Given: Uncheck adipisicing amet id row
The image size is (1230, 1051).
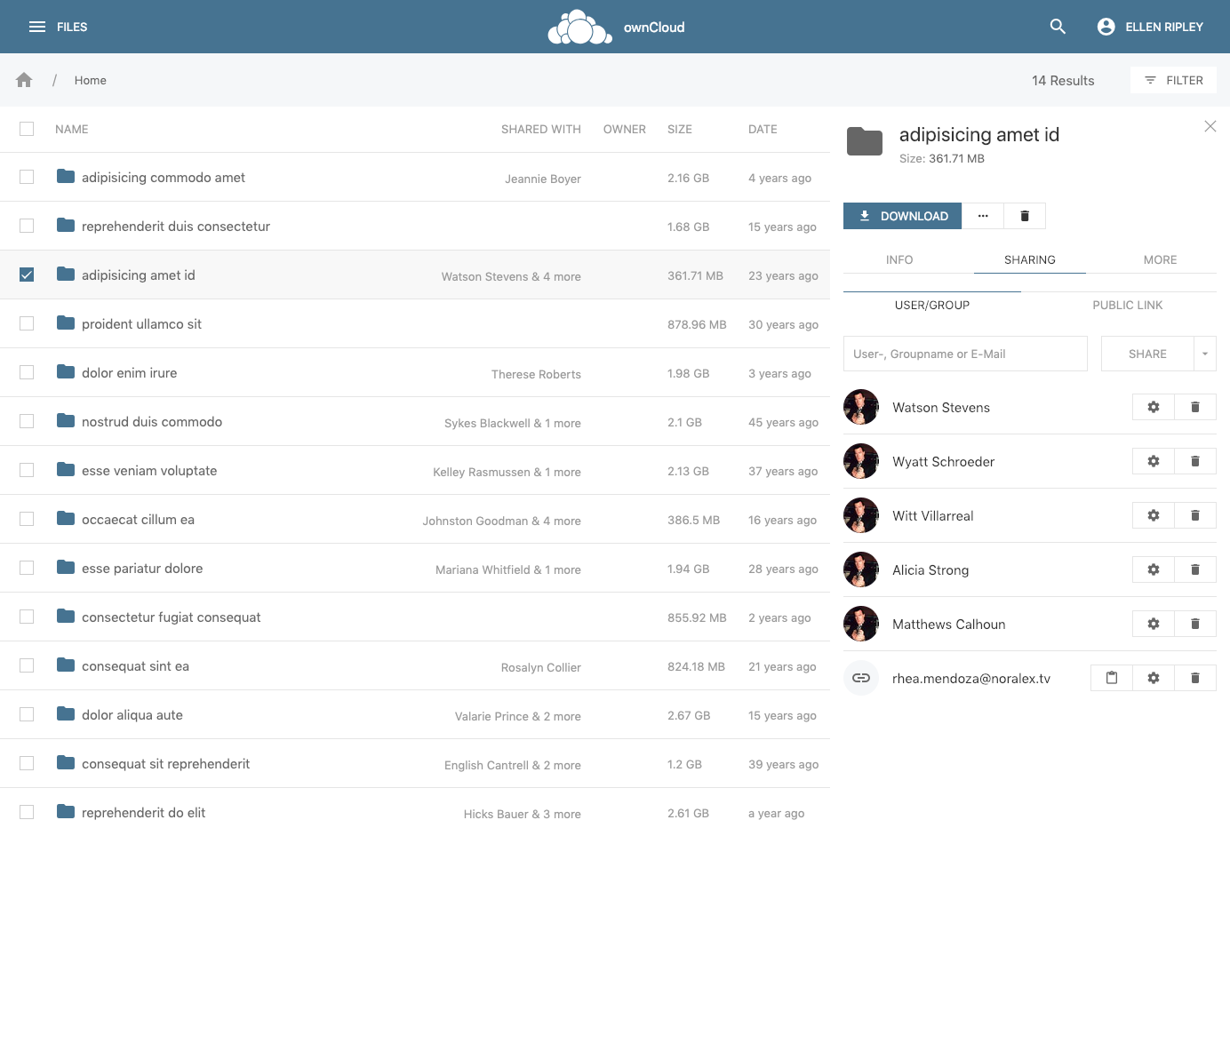Looking at the screenshot, I should [x=27, y=275].
